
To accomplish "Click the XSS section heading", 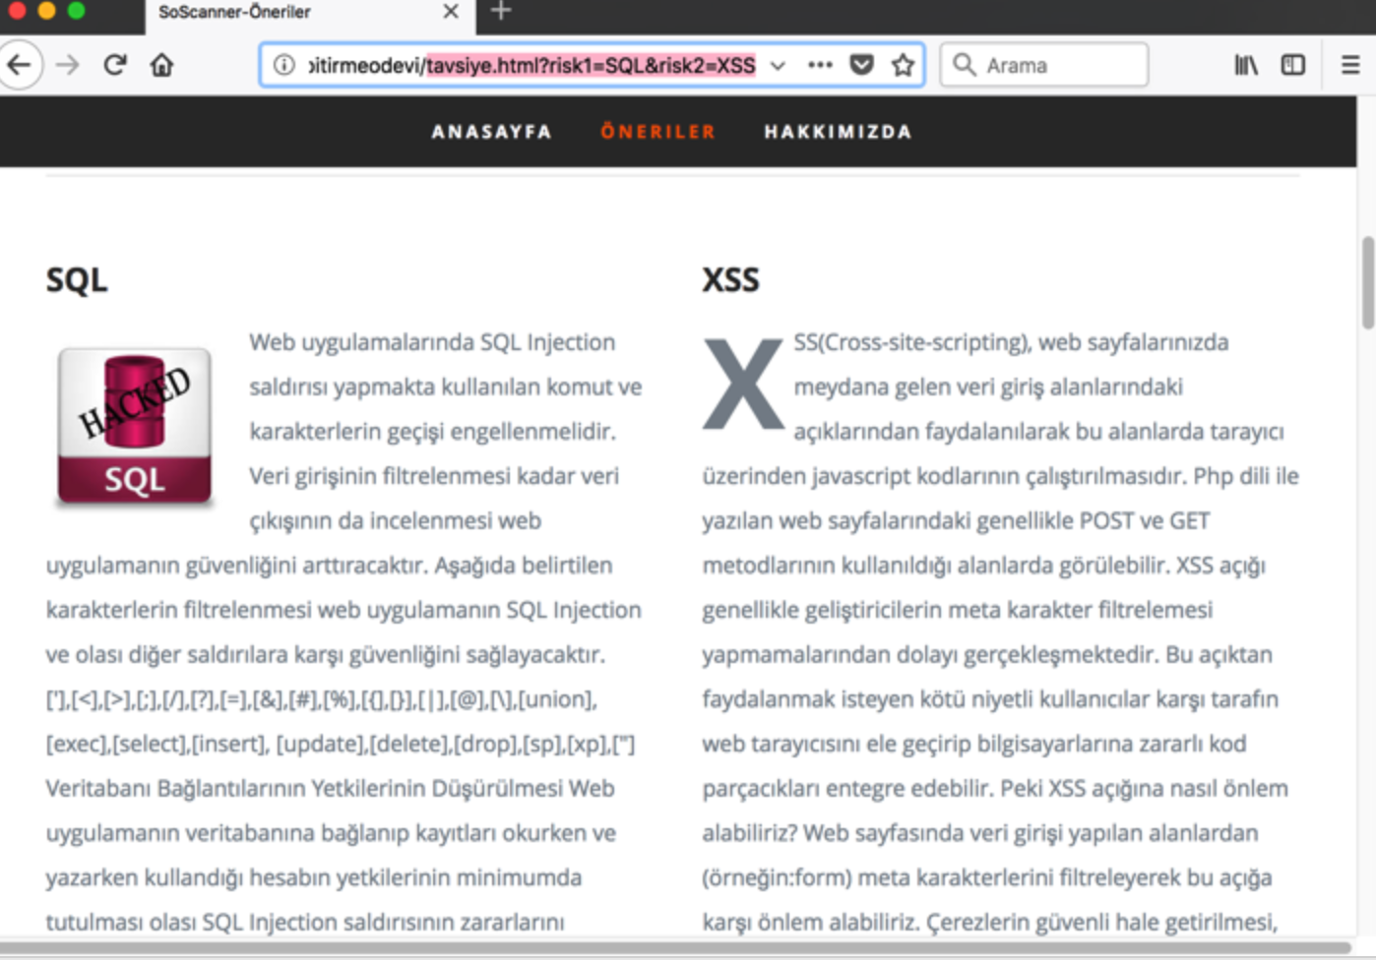I will coord(731,280).
